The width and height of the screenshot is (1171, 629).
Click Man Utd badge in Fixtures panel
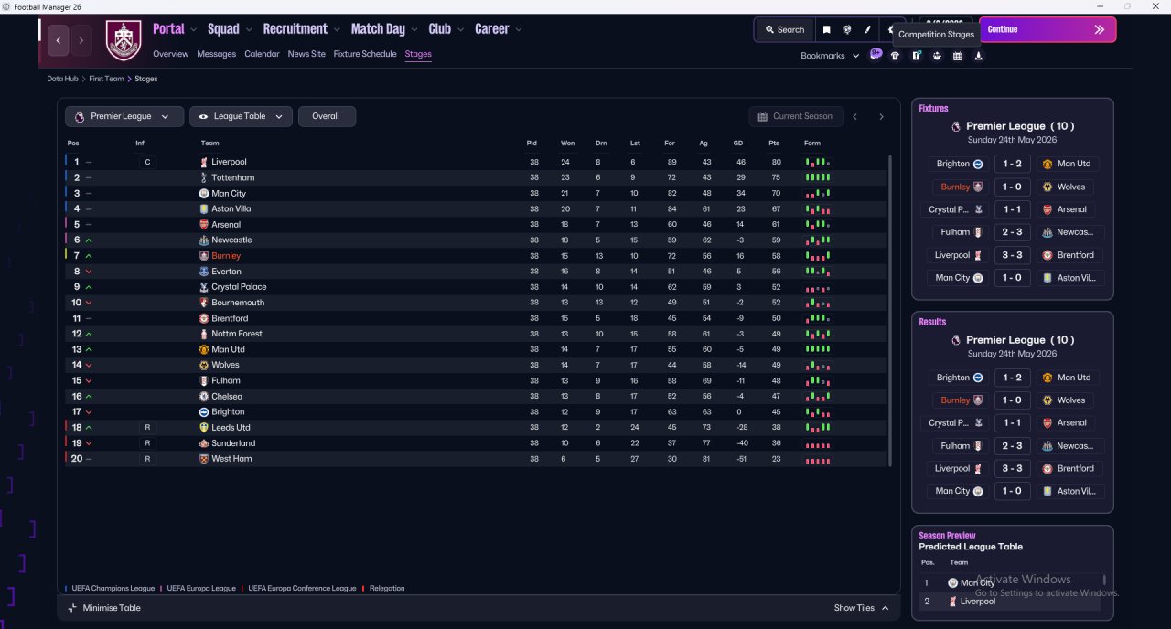[1047, 164]
